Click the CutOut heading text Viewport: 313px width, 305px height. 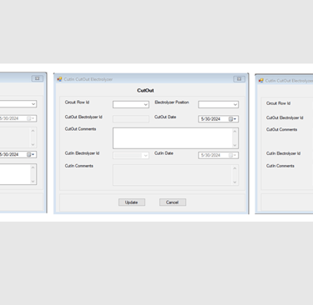145,90
